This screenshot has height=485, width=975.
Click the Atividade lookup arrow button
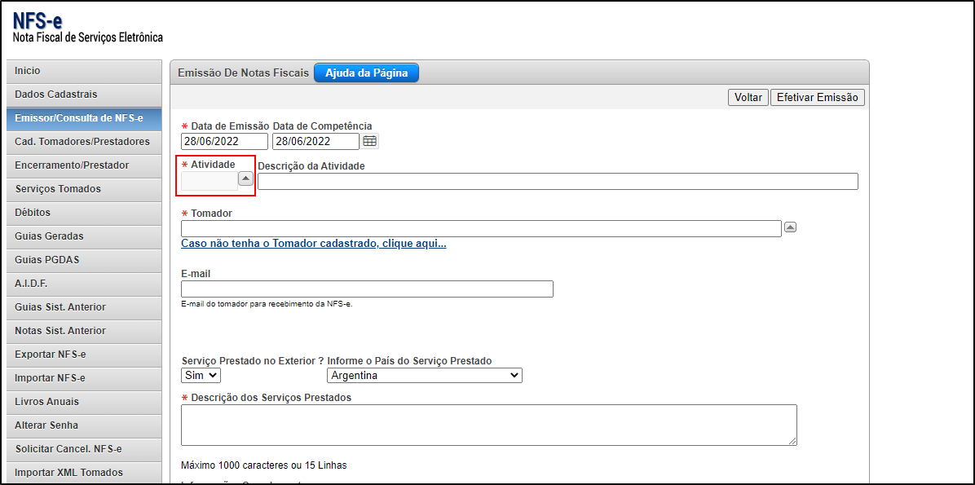[x=245, y=179]
